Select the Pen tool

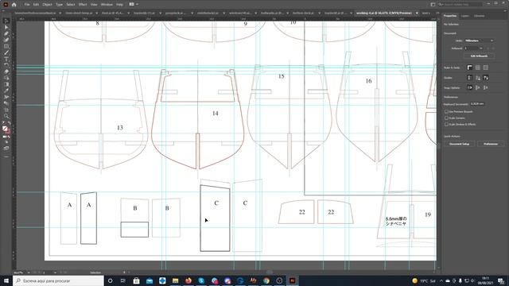pyautogui.click(x=6, y=33)
